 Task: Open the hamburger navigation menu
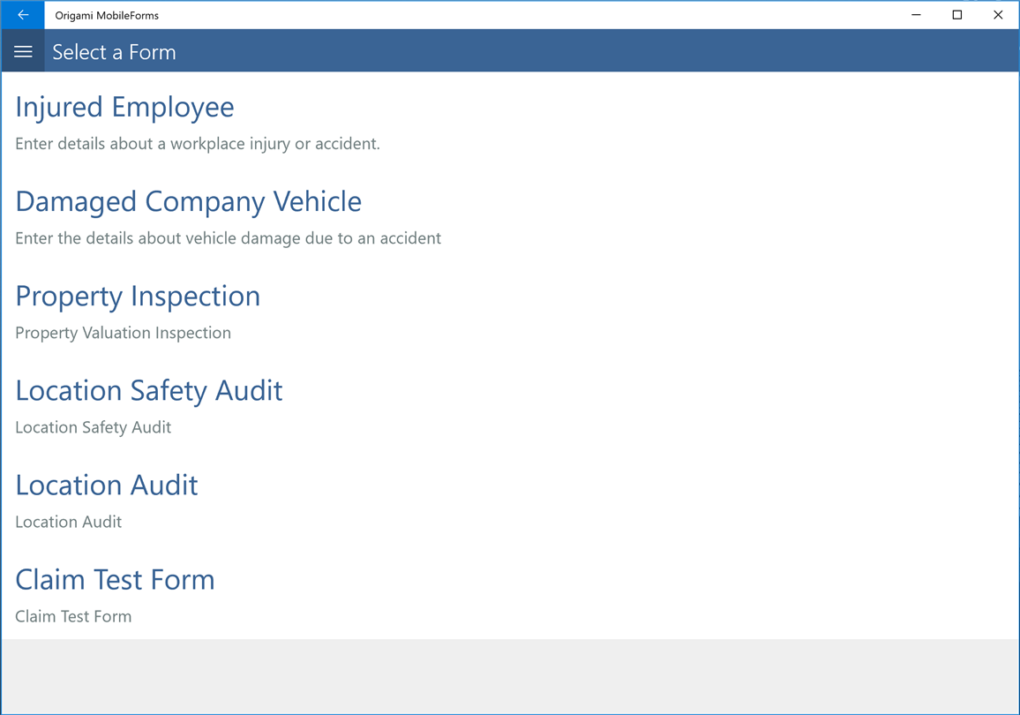pyautogui.click(x=23, y=52)
